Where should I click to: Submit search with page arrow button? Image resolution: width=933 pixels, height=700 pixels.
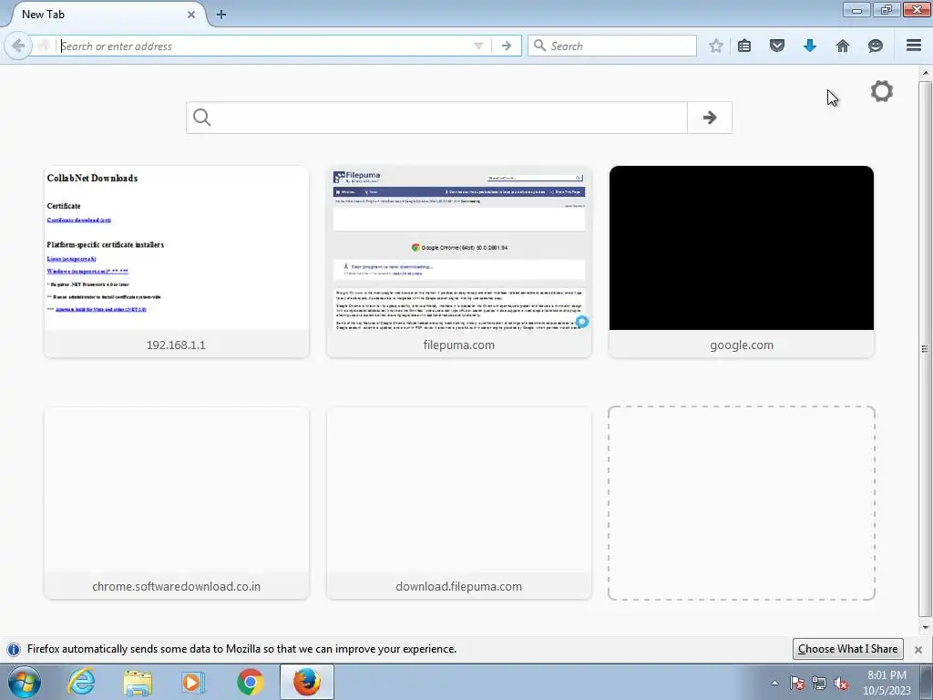click(x=709, y=118)
